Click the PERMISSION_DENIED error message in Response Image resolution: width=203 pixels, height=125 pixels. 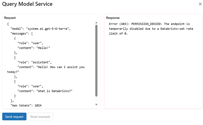(x=151, y=29)
